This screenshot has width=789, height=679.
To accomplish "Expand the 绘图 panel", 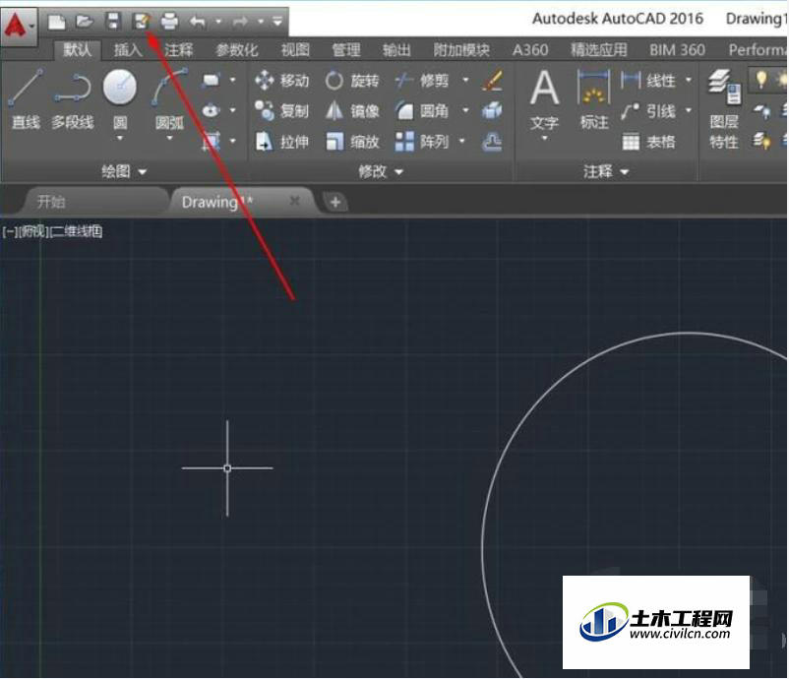I will pos(124,171).
